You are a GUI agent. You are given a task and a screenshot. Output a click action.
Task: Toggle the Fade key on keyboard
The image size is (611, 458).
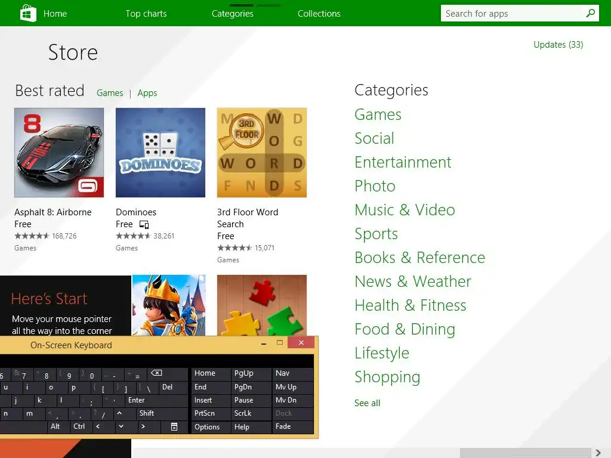(x=292, y=426)
